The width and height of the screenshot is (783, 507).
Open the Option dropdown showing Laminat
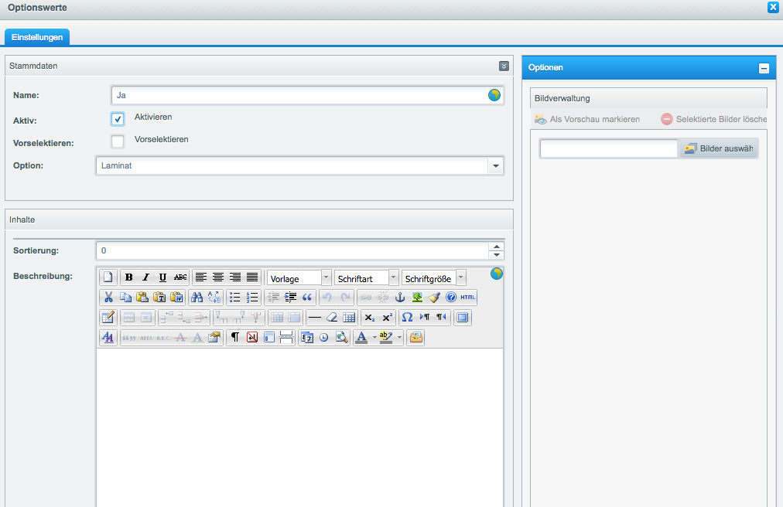point(495,166)
